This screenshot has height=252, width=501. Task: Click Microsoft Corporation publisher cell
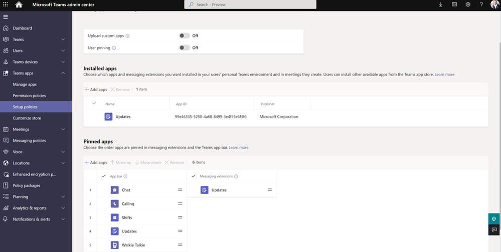coord(279,116)
